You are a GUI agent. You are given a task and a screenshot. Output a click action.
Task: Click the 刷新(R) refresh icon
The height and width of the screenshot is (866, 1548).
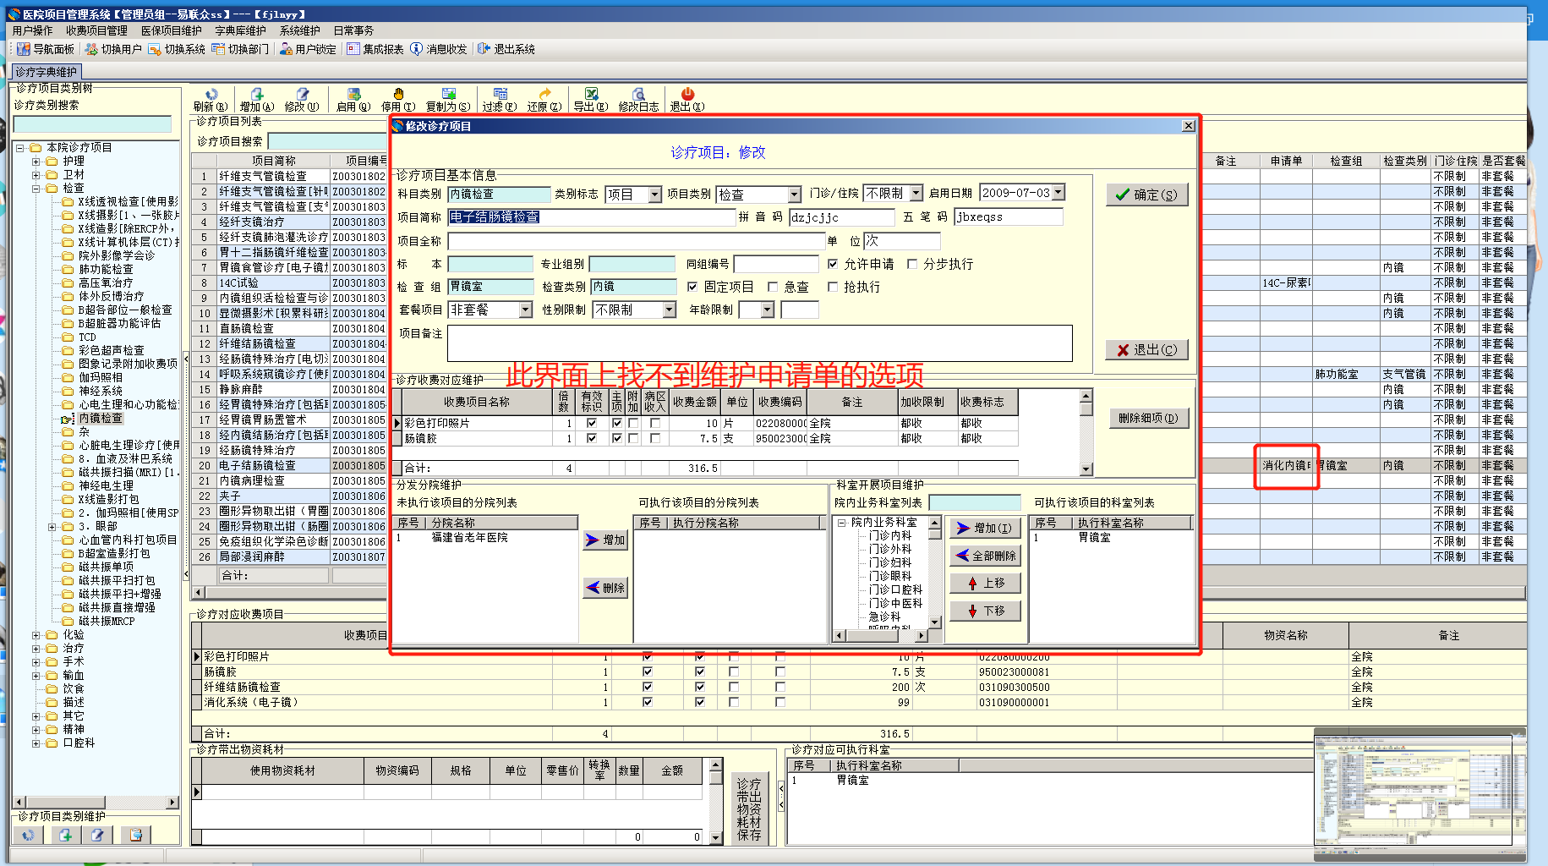[211, 94]
